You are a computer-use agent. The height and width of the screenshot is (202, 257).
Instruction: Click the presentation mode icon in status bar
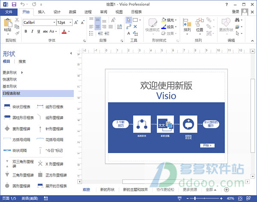[179, 199]
